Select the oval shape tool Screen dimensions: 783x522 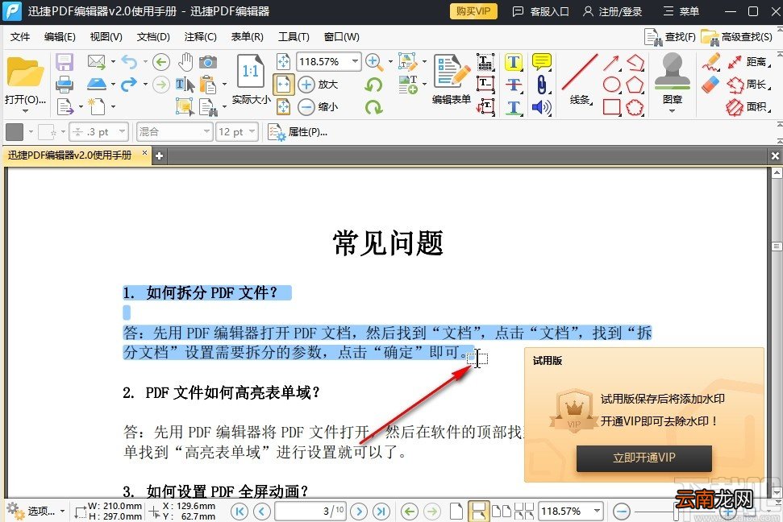612,85
